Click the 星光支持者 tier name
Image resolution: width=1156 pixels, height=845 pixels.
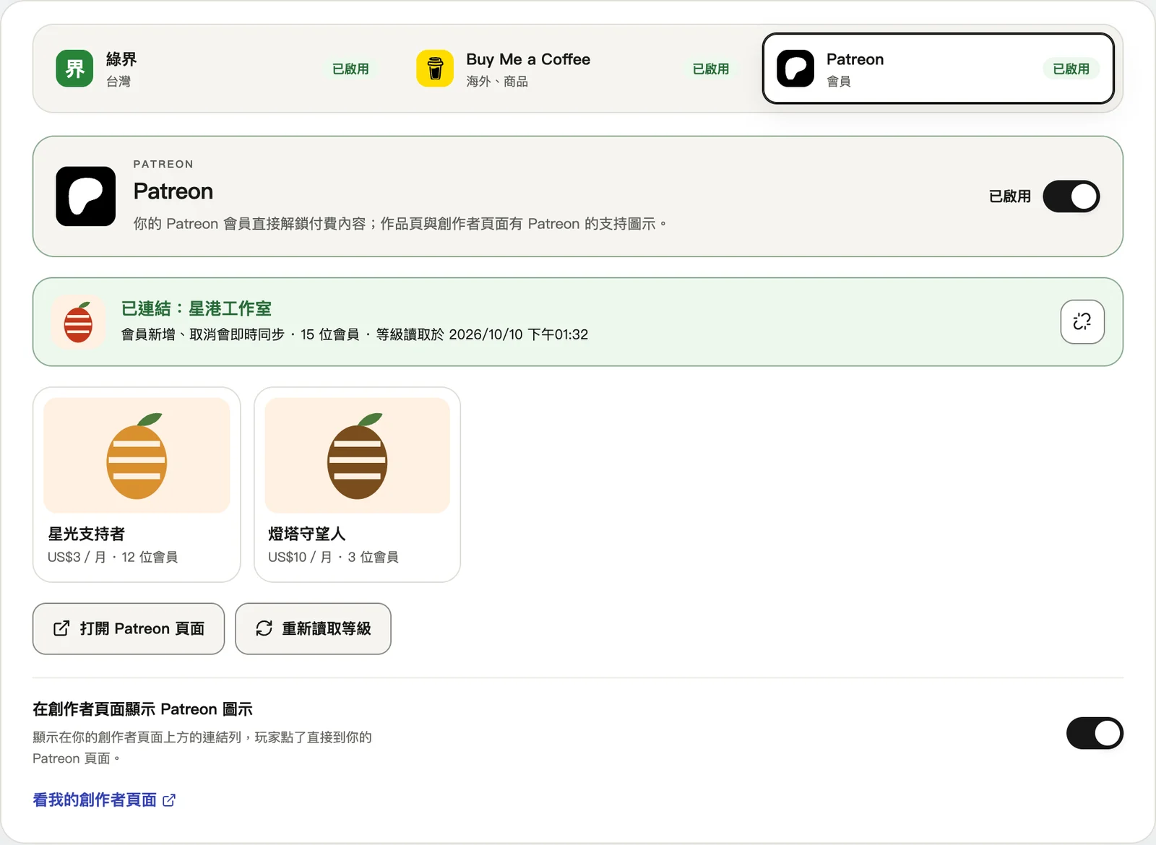click(86, 534)
